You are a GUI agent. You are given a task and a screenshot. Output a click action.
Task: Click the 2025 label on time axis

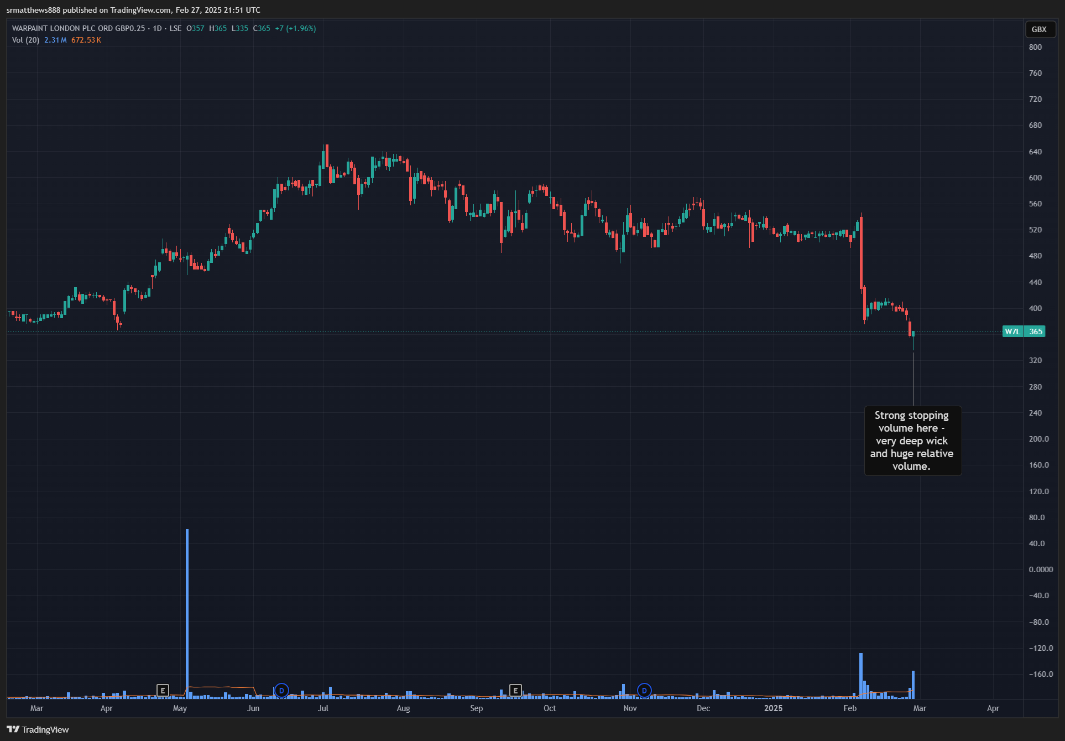pyautogui.click(x=773, y=708)
